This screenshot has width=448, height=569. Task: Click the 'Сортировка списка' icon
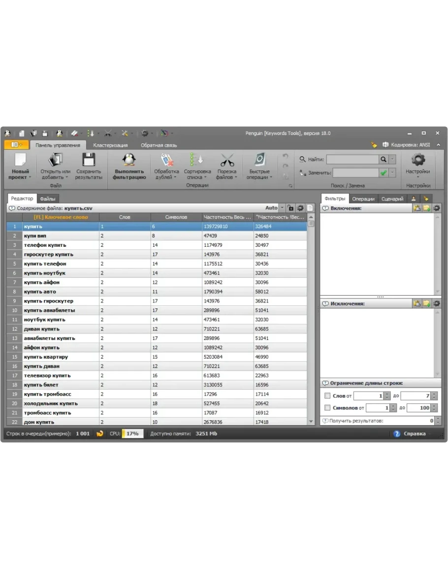tap(197, 160)
